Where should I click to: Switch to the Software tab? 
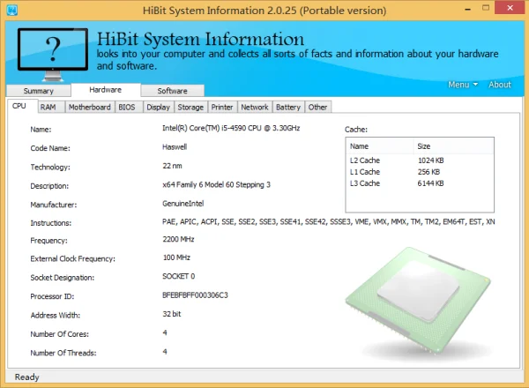pyautogui.click(x=173, y=91)
